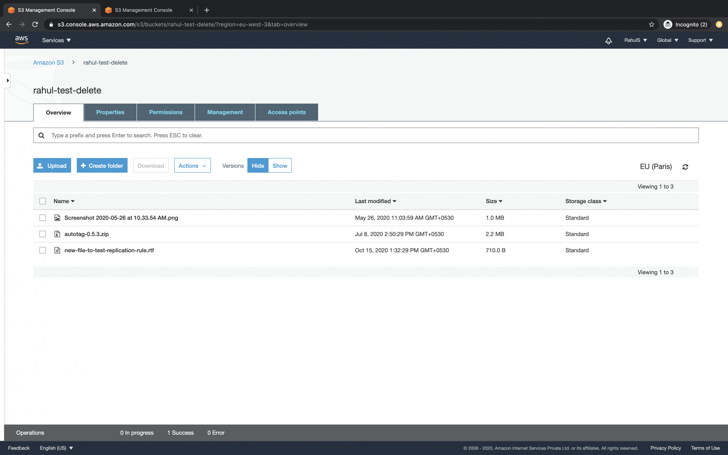Click the image icon beside Screenshot png file
728x455 pixels.
click(x=57, y=218)
